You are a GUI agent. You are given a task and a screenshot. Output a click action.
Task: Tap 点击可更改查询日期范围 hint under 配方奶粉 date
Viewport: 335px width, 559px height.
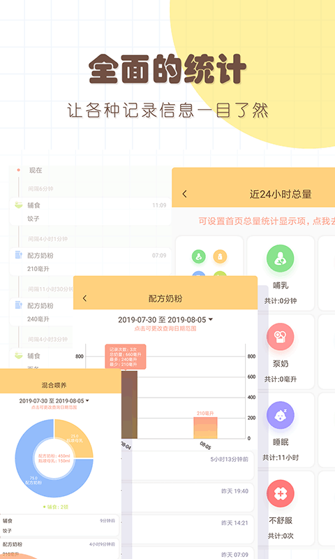165,328
